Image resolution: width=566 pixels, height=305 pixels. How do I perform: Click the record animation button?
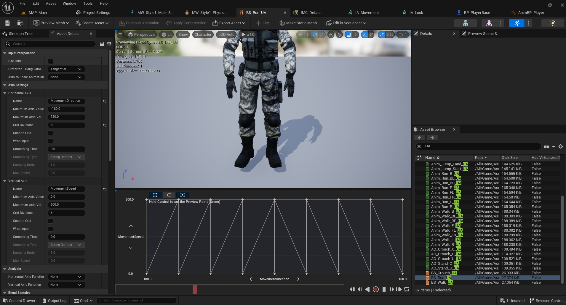point(375,289)
